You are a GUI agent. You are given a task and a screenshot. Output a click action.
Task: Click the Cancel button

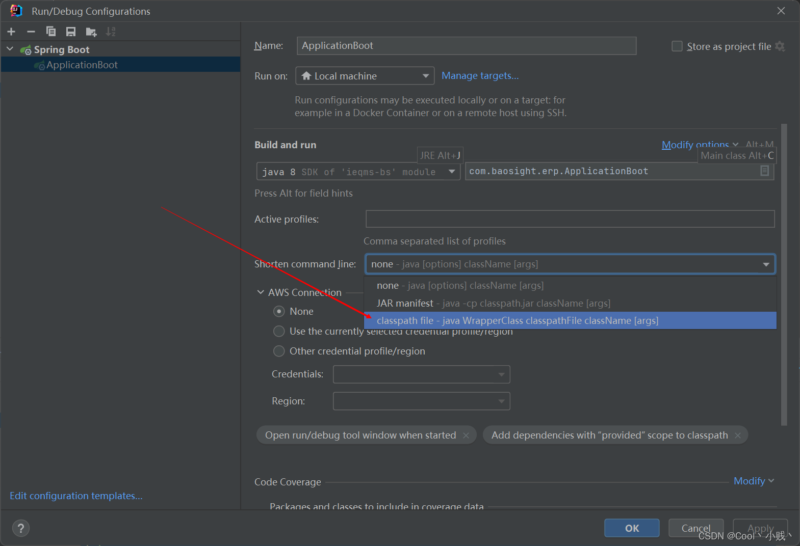[696, 528]
